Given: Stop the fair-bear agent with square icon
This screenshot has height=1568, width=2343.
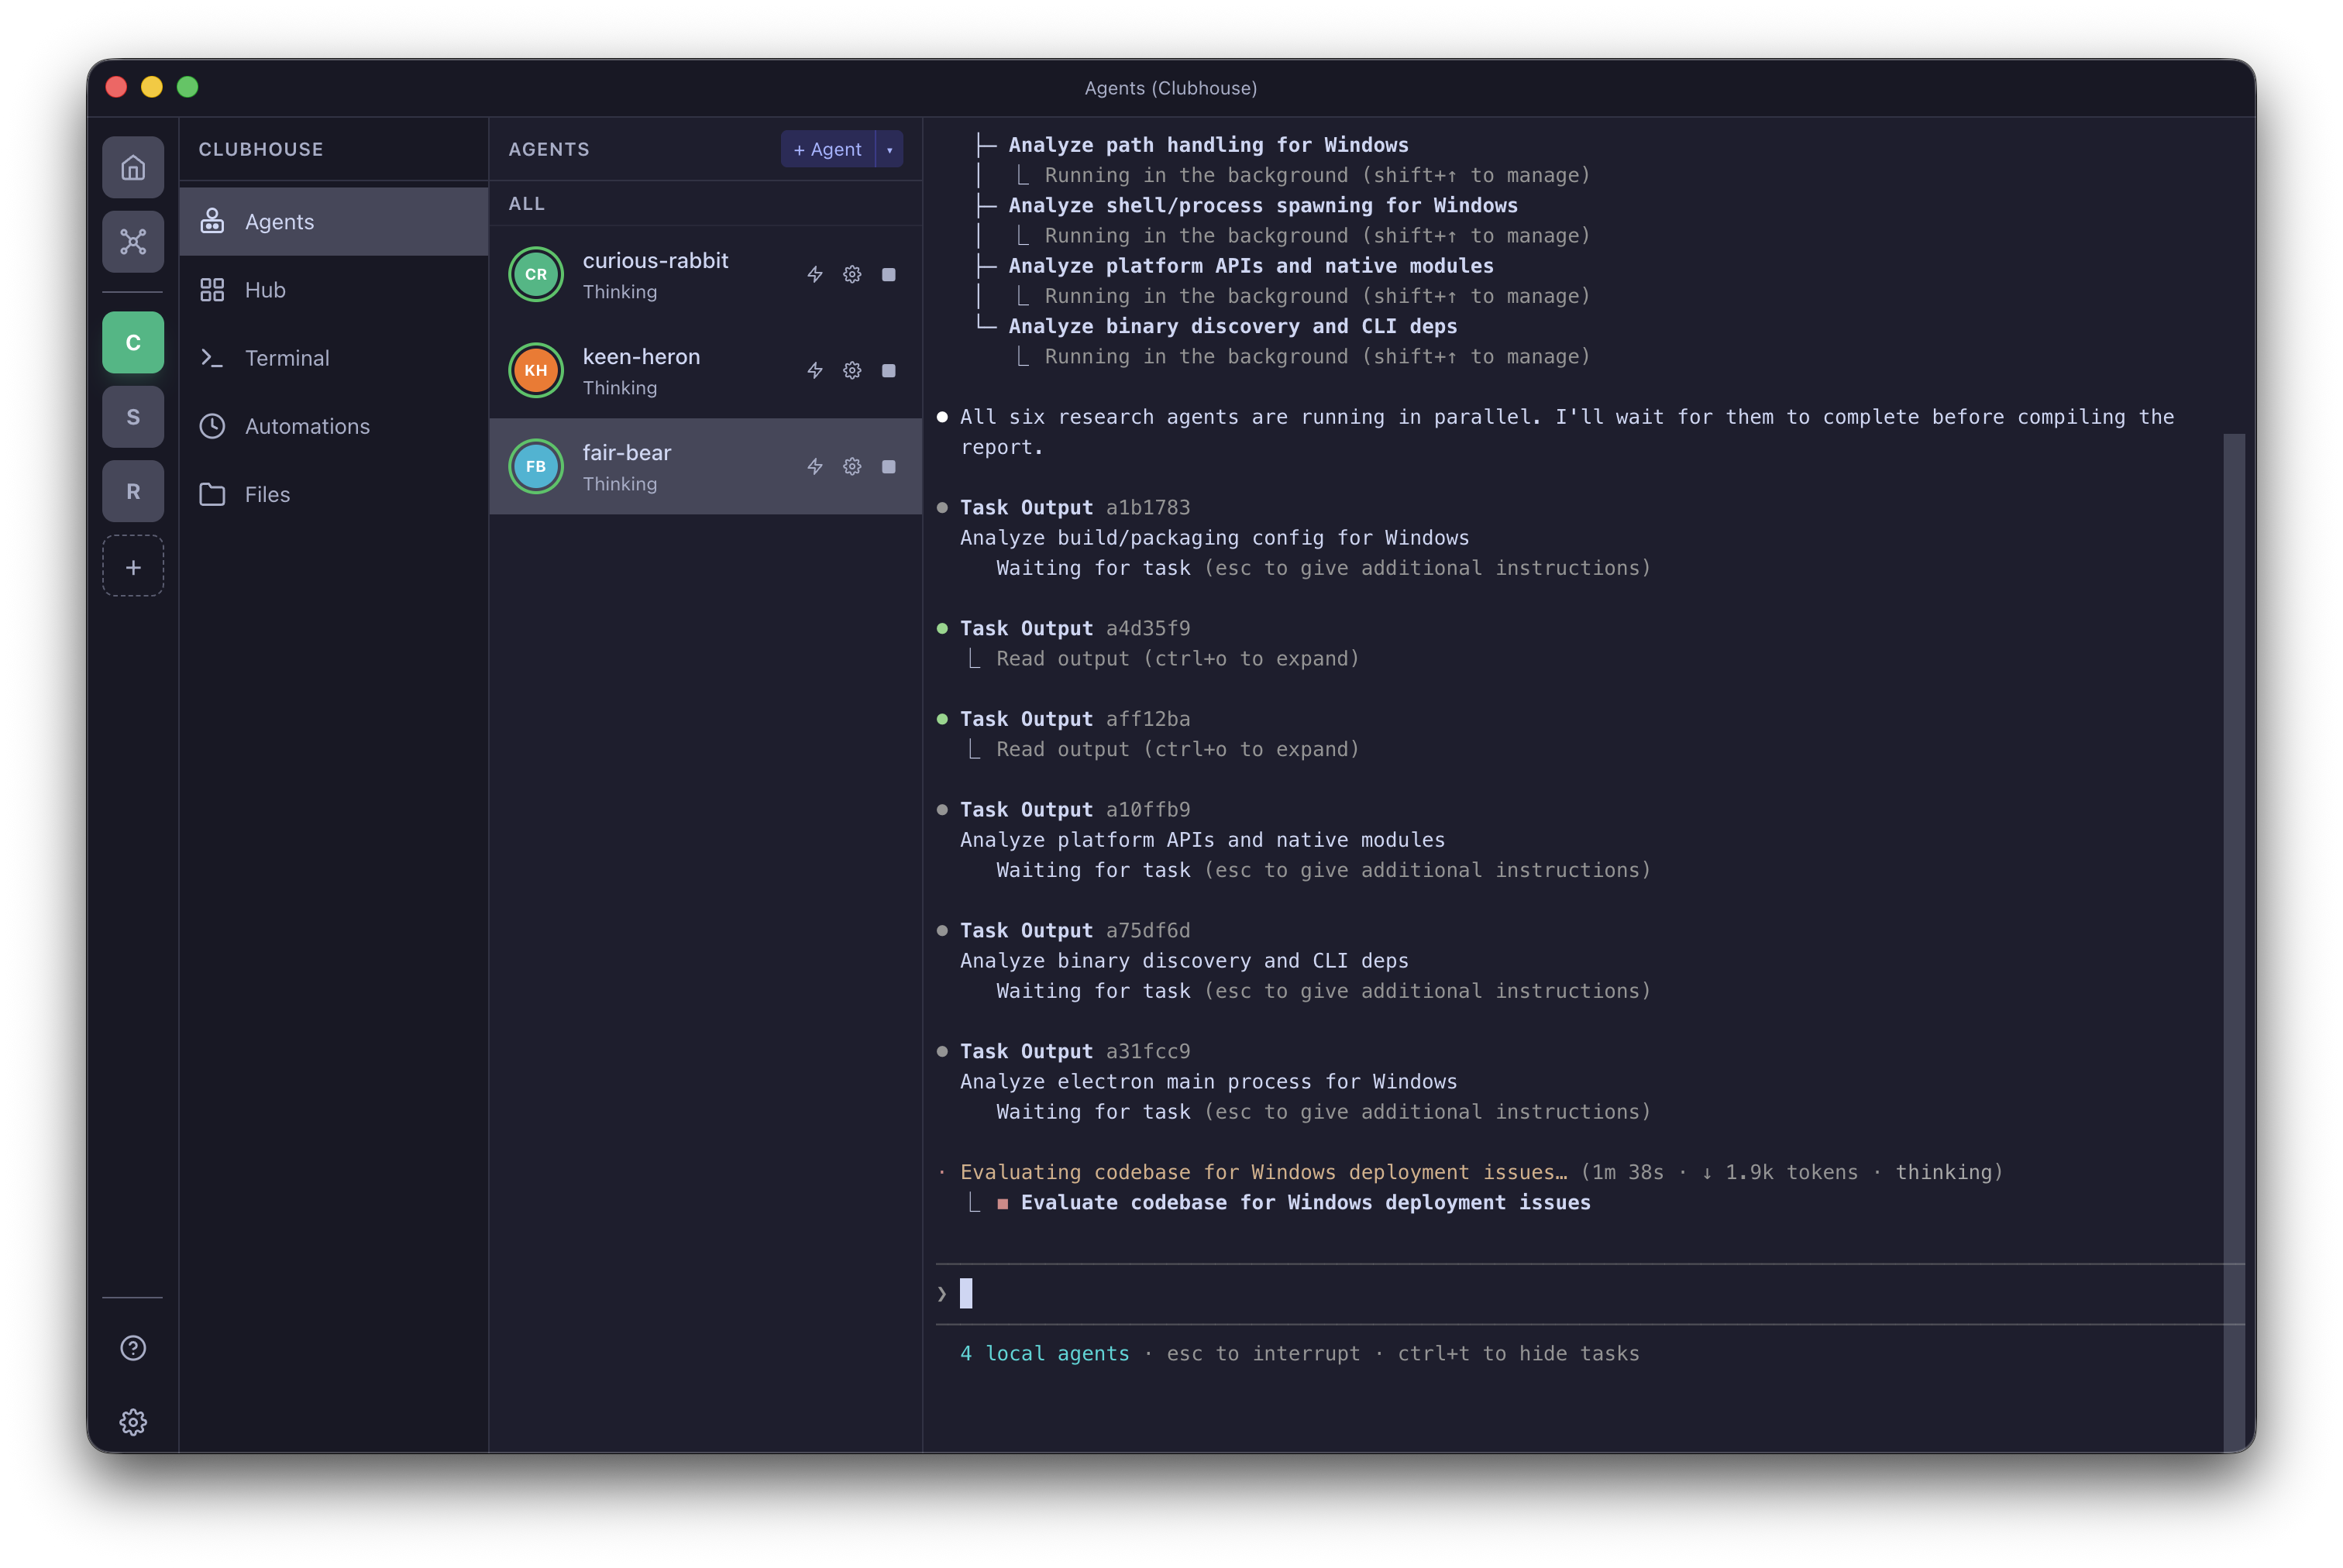Looking at the screenshot, I should point(888,466).
